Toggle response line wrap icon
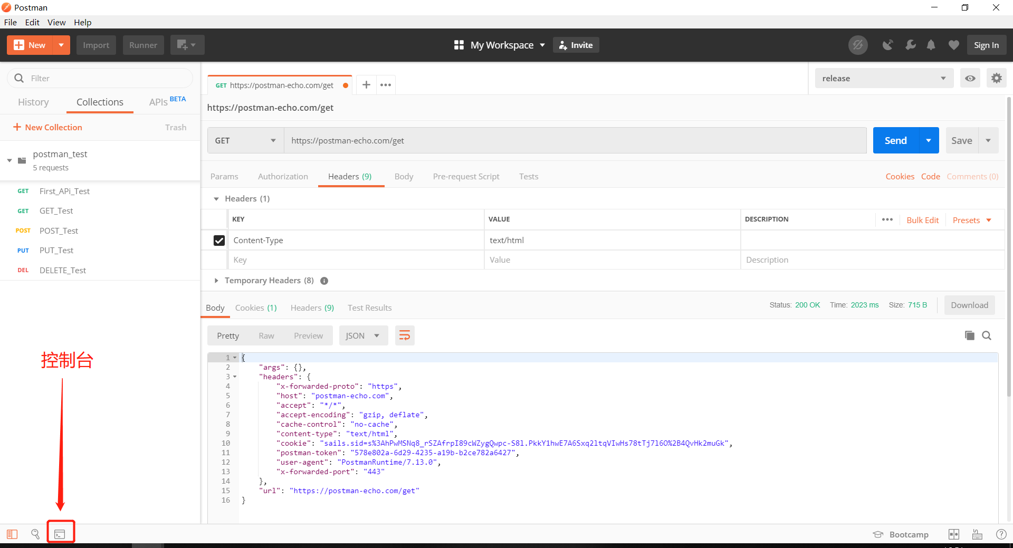 tap(405, 335)
